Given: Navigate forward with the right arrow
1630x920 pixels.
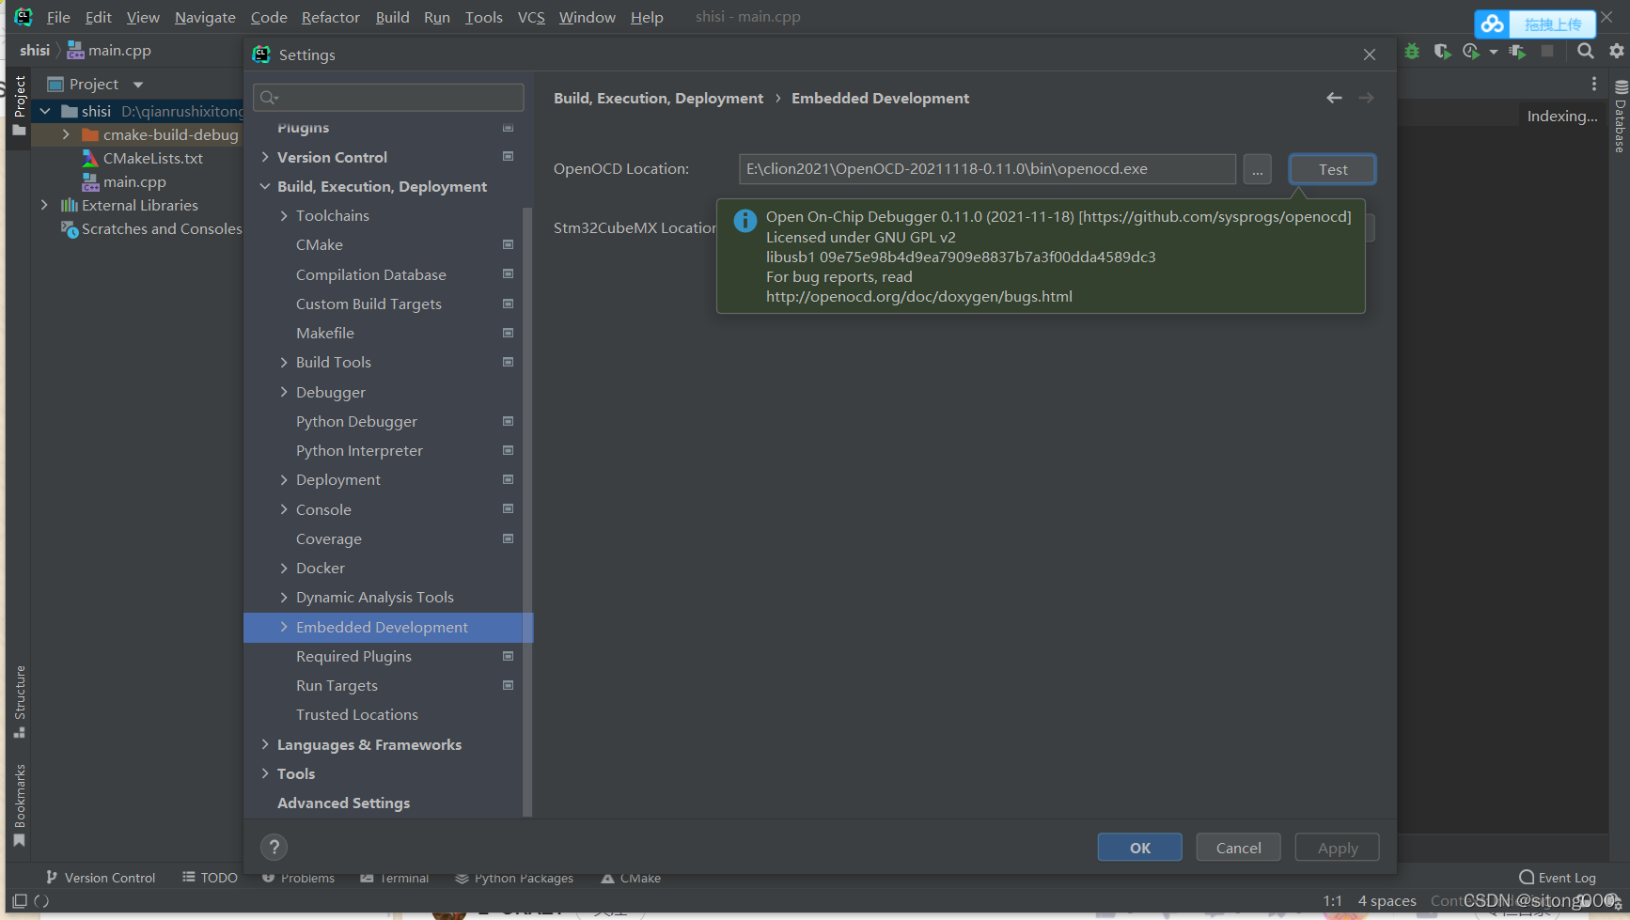Looking at the screenshot, I should pos(1366,98).
